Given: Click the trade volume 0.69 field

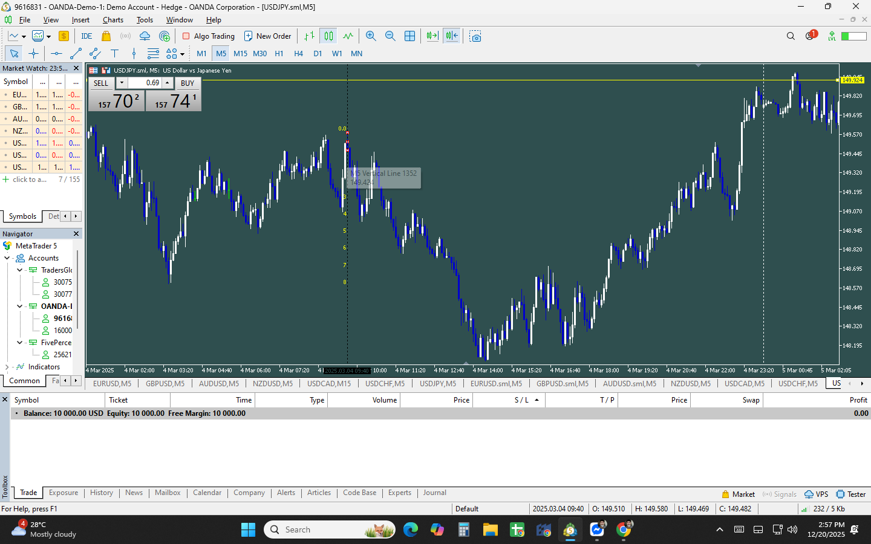Looking at the screenshot, I should 145,83.
